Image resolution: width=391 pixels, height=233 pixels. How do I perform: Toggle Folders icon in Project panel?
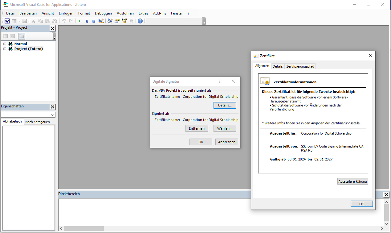21,36
